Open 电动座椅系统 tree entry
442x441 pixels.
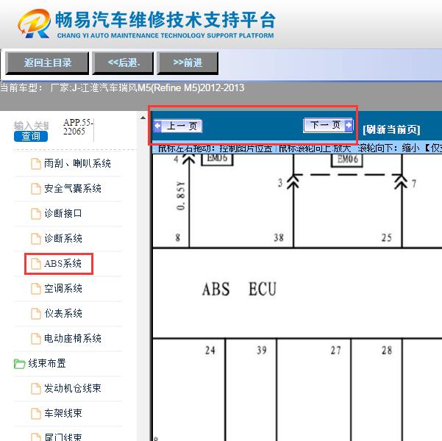(73, 338)
